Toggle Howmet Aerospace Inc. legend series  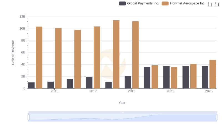[x=183, y=3]
